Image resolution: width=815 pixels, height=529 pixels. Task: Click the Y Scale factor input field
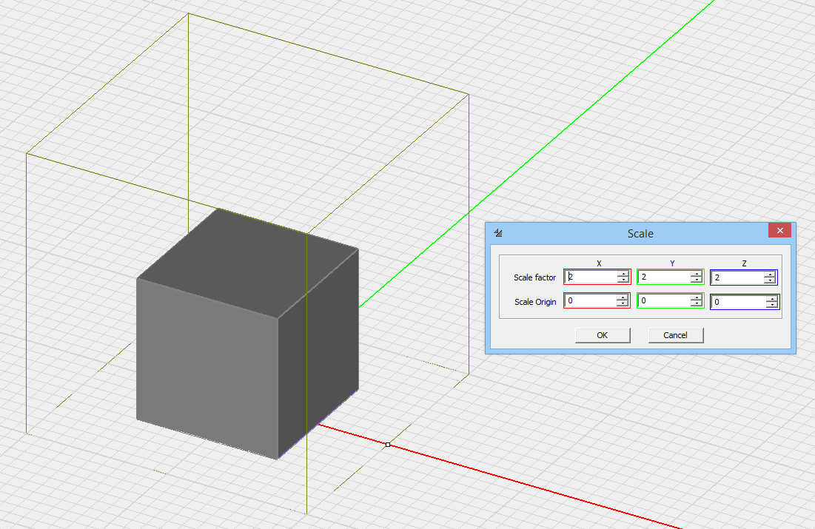[664, 277]
